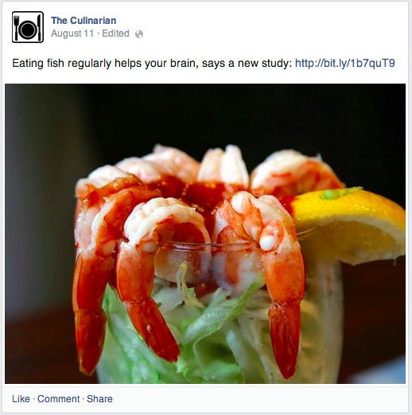The height and width of the screenshot is (415, 412).
Task: Click The Culinarian plate-and-cutlery profile icon
Action: 28,27
